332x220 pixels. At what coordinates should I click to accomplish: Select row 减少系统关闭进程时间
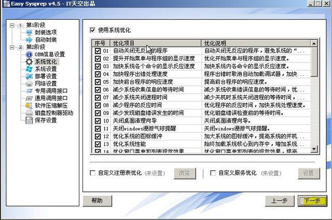(x=201, y=97)
